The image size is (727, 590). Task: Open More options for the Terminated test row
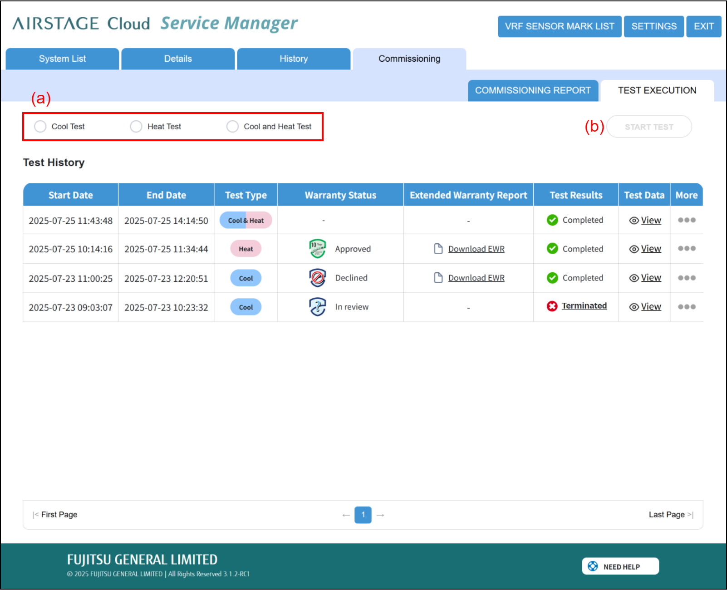(687, 307)
